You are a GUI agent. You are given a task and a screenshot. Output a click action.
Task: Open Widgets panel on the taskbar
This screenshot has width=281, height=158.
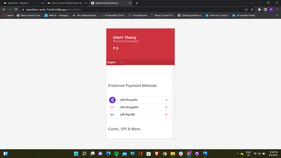(5, 154)
